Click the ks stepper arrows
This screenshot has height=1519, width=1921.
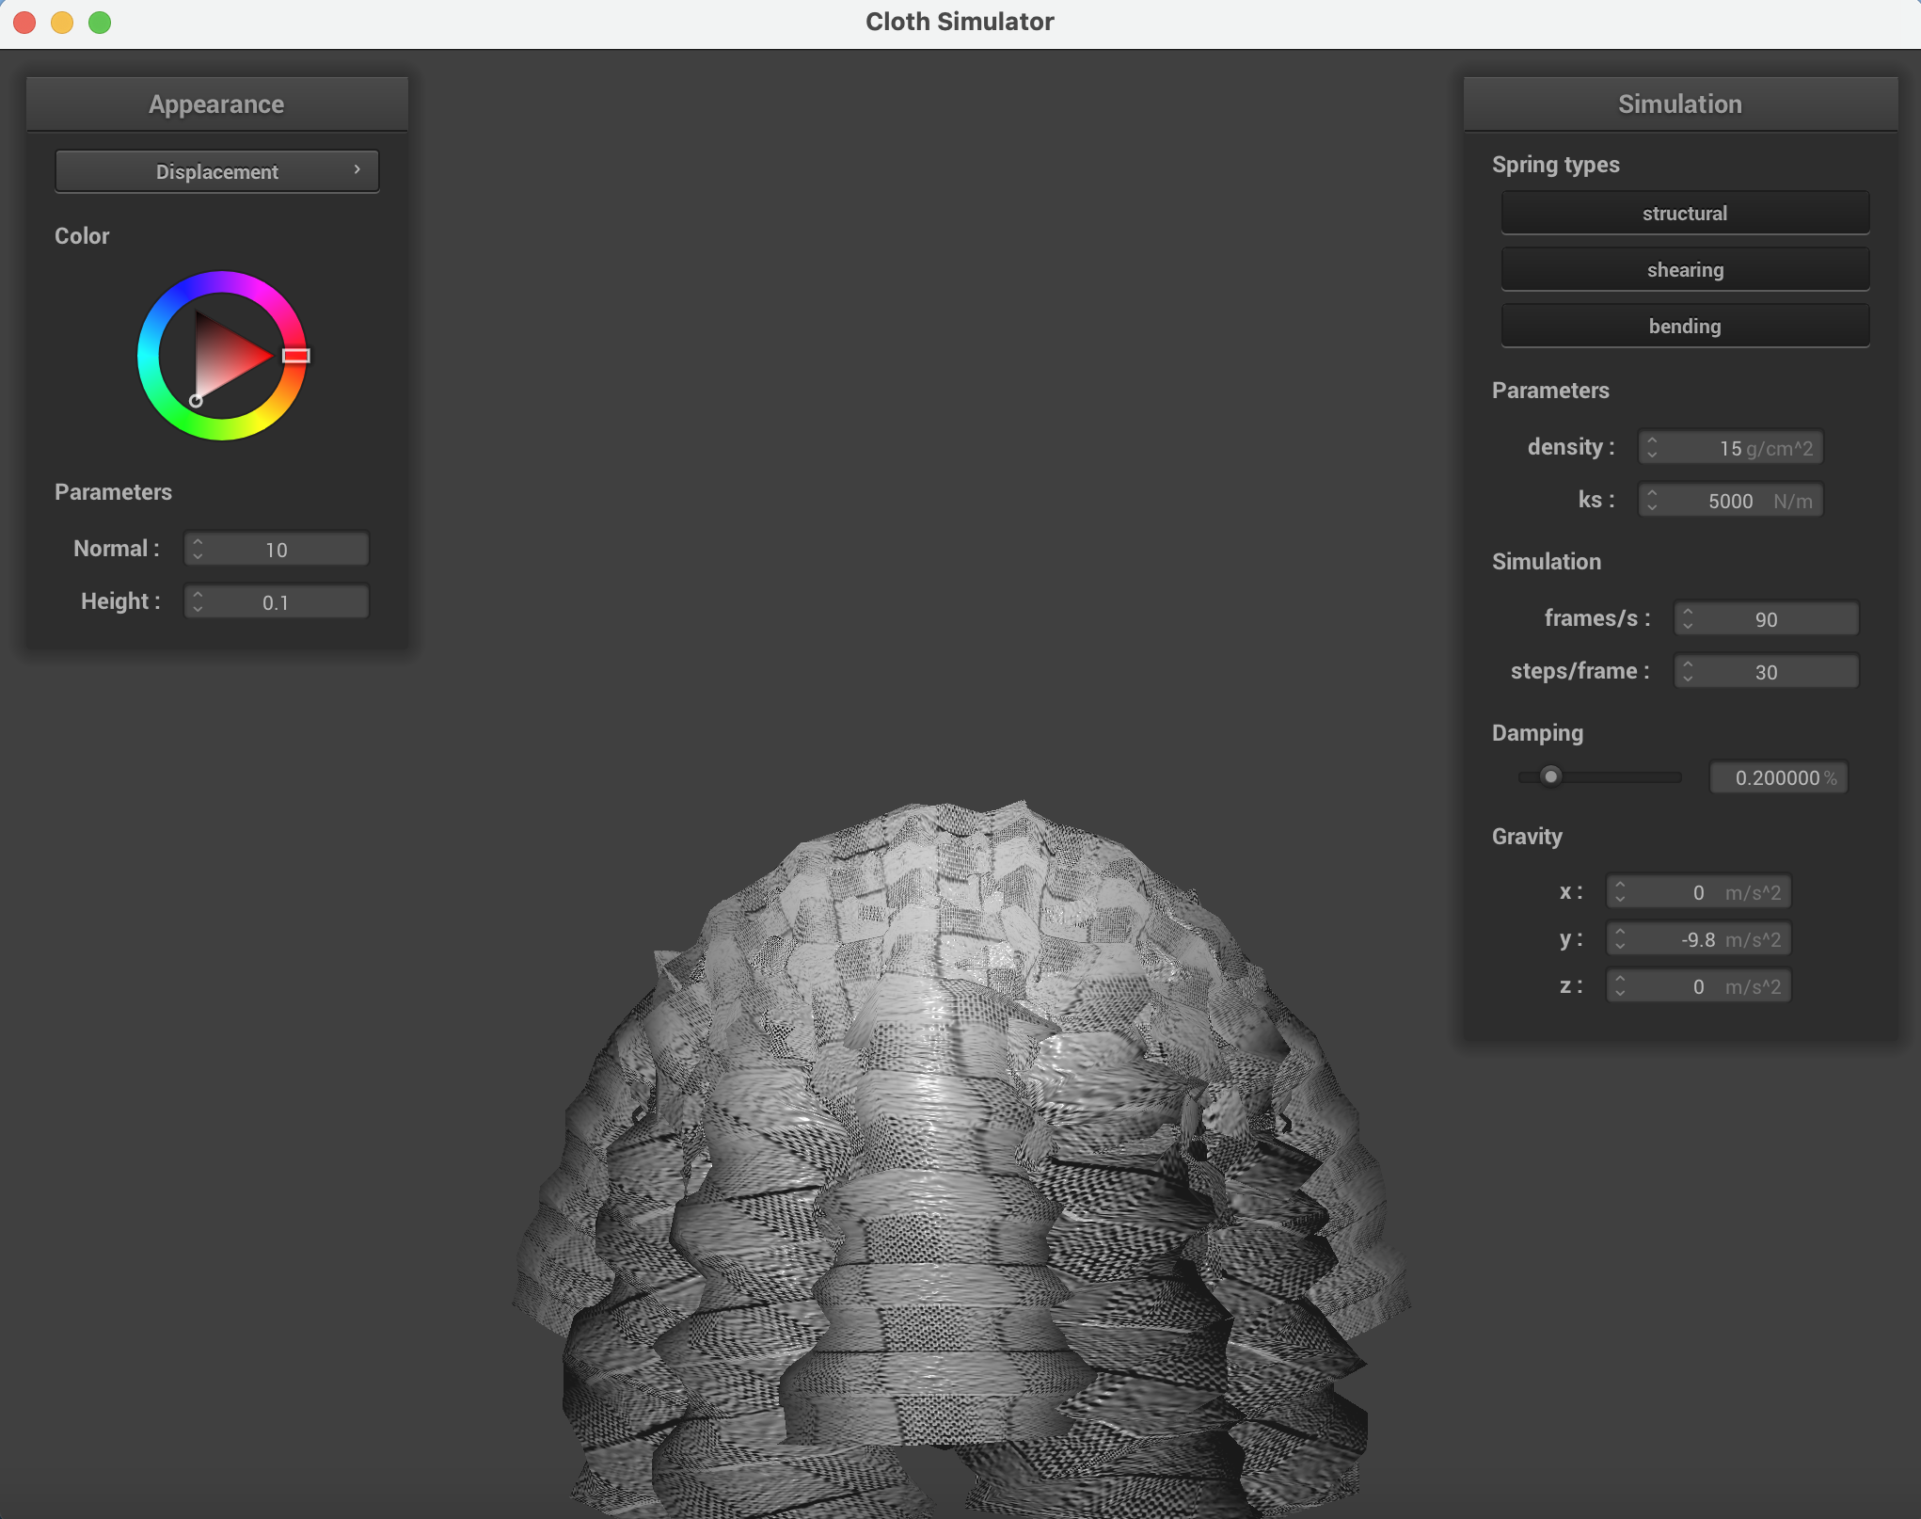(x=1652, y=501)
